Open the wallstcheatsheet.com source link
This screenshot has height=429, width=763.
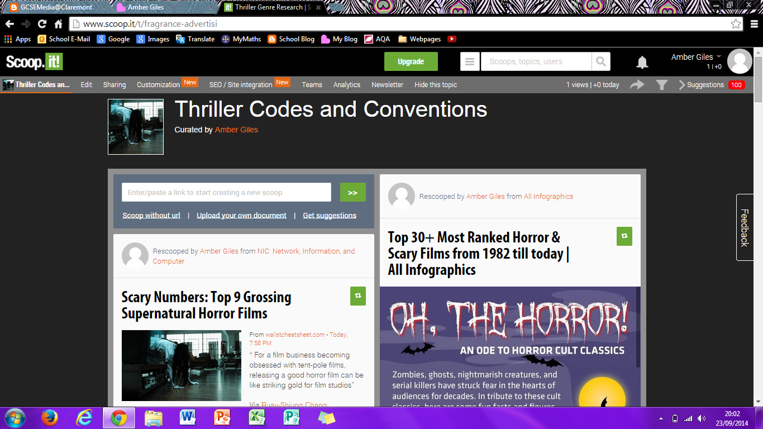pos(295,335)
